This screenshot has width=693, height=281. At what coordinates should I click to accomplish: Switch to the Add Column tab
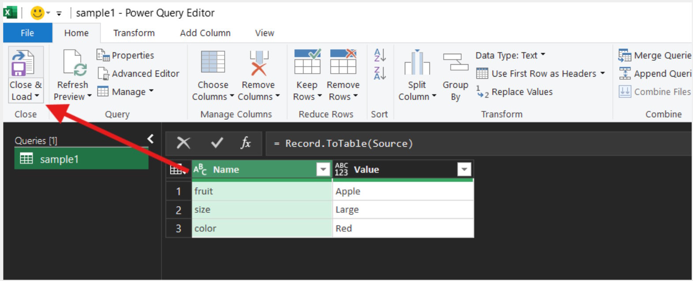[205, 33]
